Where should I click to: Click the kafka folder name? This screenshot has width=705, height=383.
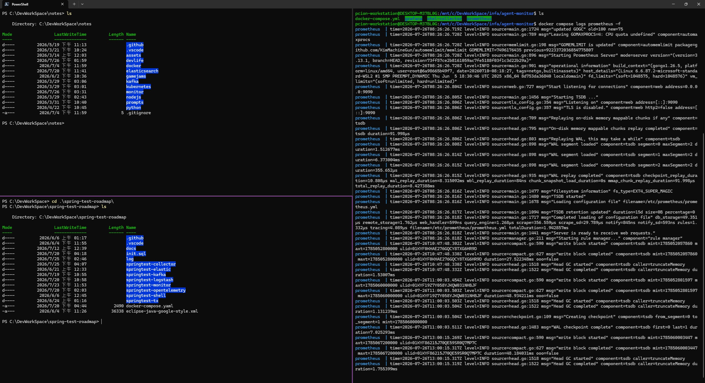[x=132, y=81]
